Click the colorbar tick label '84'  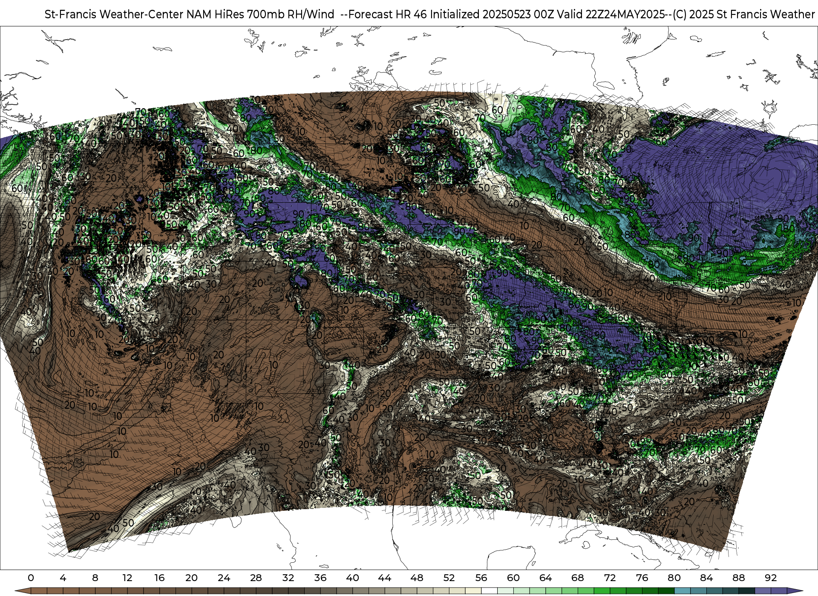pos(706,578)
